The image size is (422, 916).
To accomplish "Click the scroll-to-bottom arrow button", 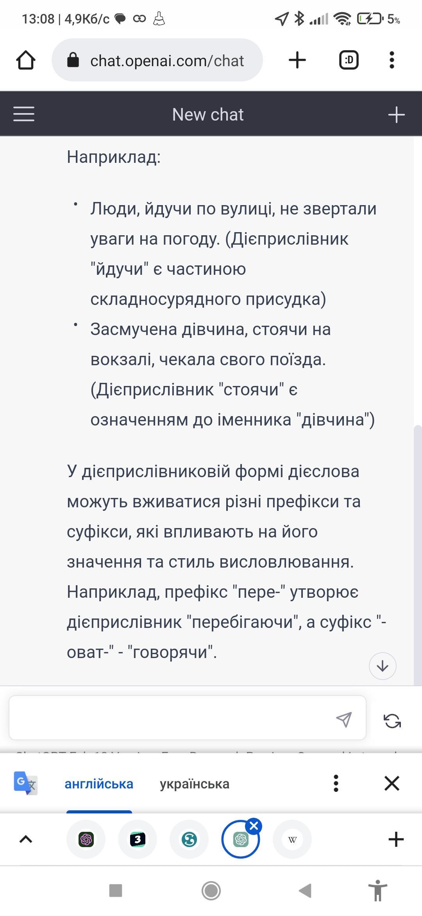I will (x=383, y=666).
